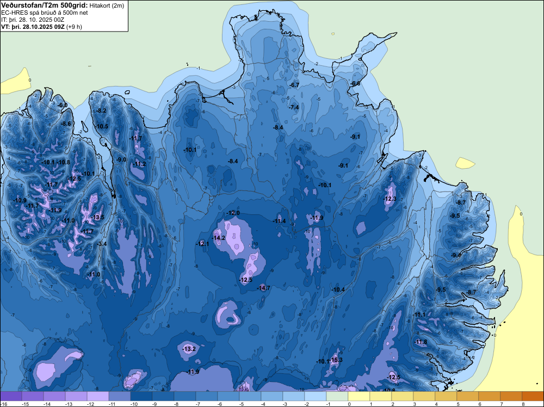This screenshot has height=407, width=544.
Task: Choose the pale green legend swatch labeled -1
Action: coord(337,396)
